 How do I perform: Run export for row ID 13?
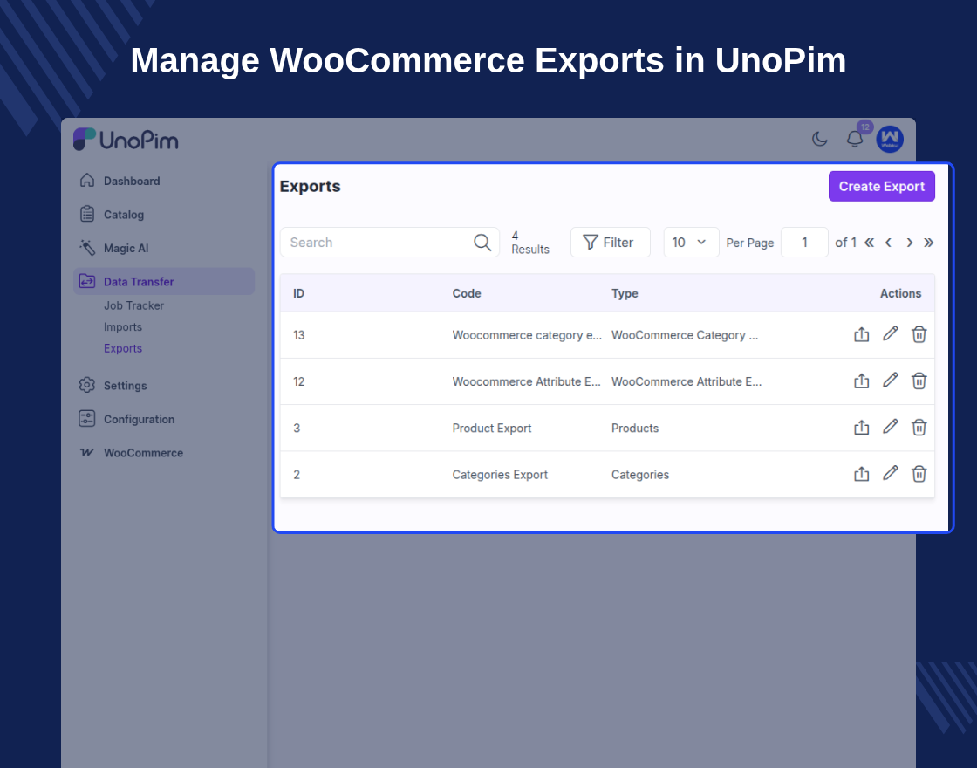[x=861, y=335]
